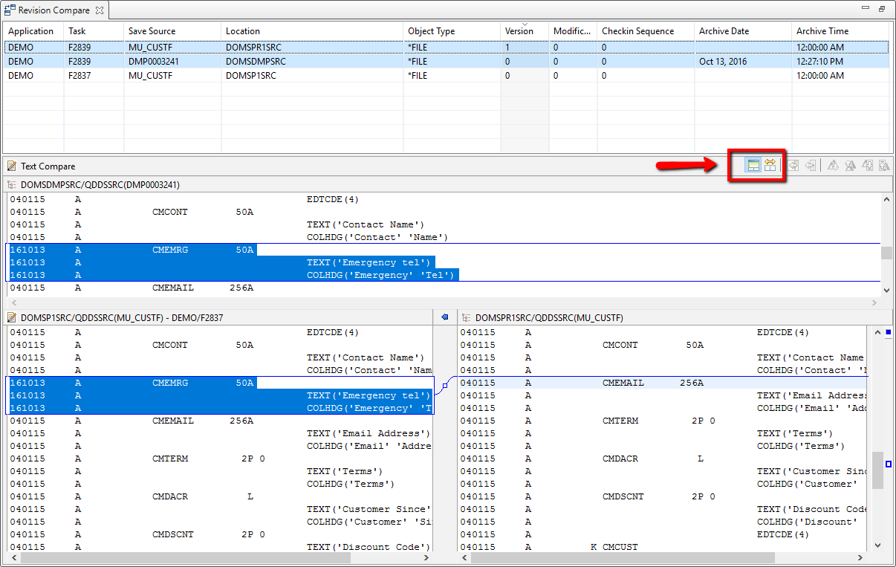
Task: Toggle the ancestor pane visibility icon
Action: tap(753, 166)
